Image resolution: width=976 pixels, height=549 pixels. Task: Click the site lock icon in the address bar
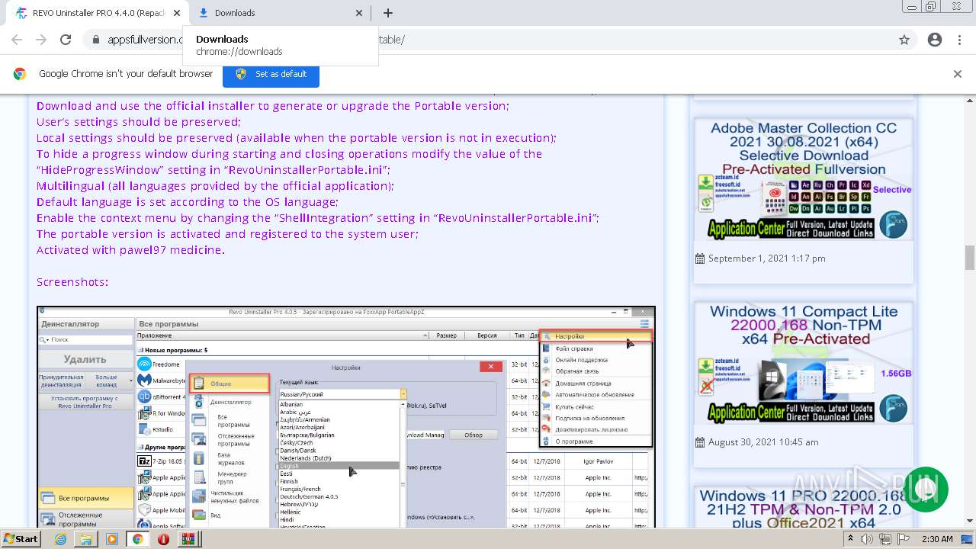pyautogui.click(x=95, y=40)
